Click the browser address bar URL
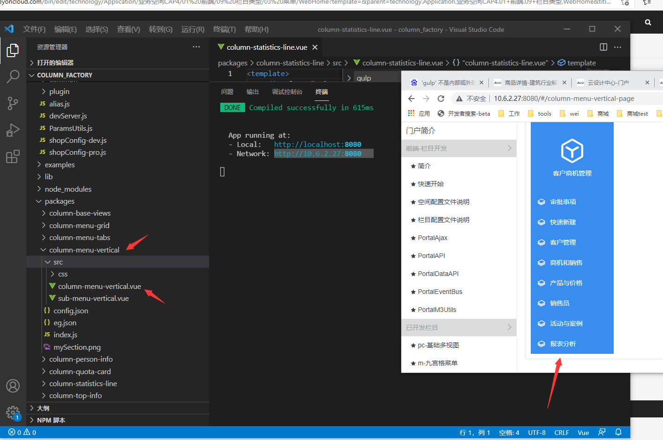663x440 pixels. pos(564,99)
